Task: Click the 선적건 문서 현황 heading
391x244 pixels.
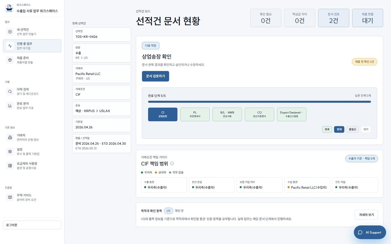Action: pos(168,21)
